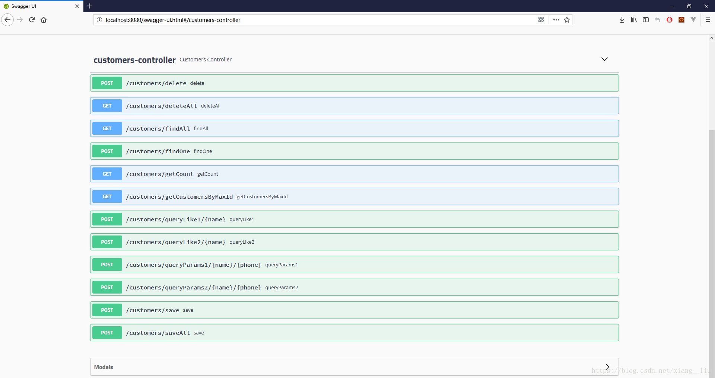Click GET badge on /customers/deleteAll row

(x=107, y=106)
